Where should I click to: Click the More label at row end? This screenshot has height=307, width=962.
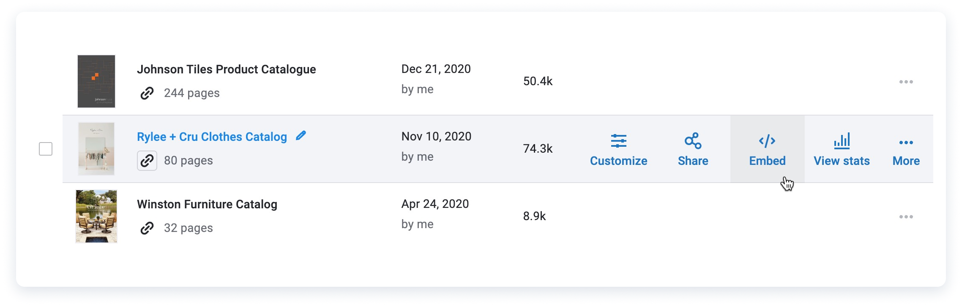[905, 161]
